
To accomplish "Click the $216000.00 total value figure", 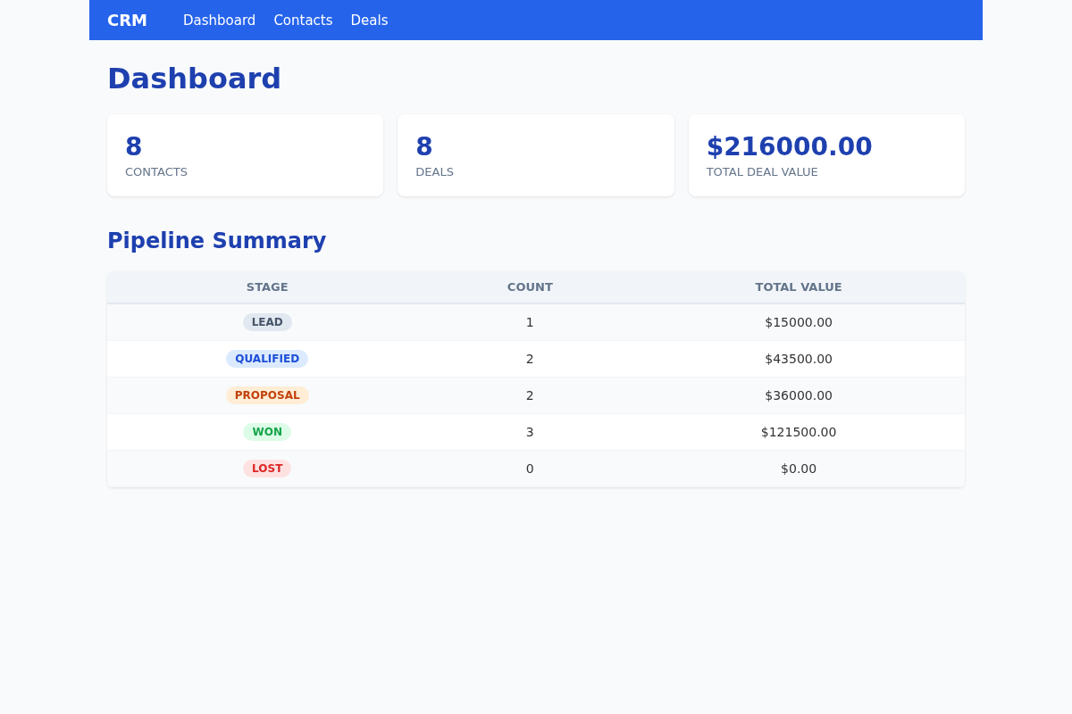I will click(x=789, y=146).
